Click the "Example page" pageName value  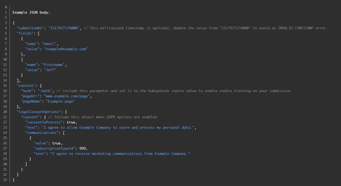61,101
